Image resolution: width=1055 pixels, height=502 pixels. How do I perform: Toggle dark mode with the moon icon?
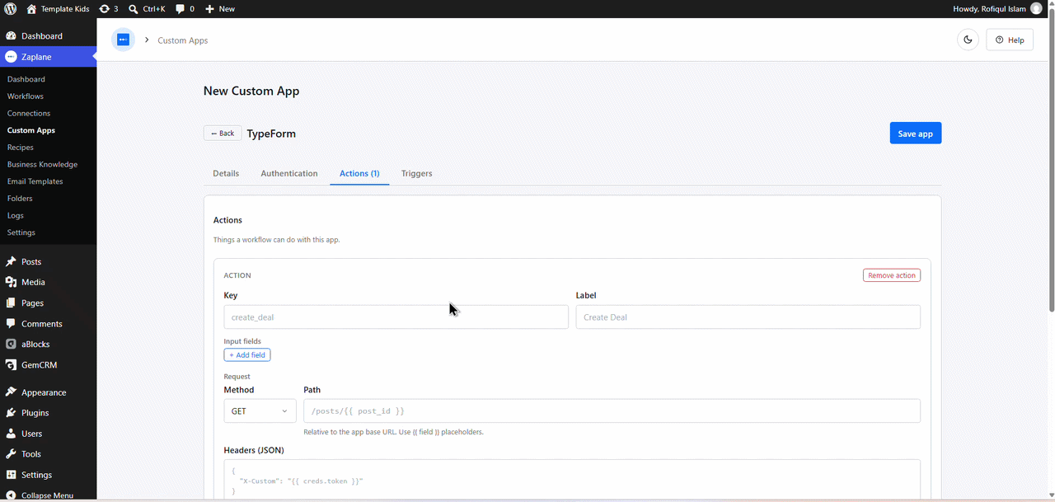click(968, 40)
